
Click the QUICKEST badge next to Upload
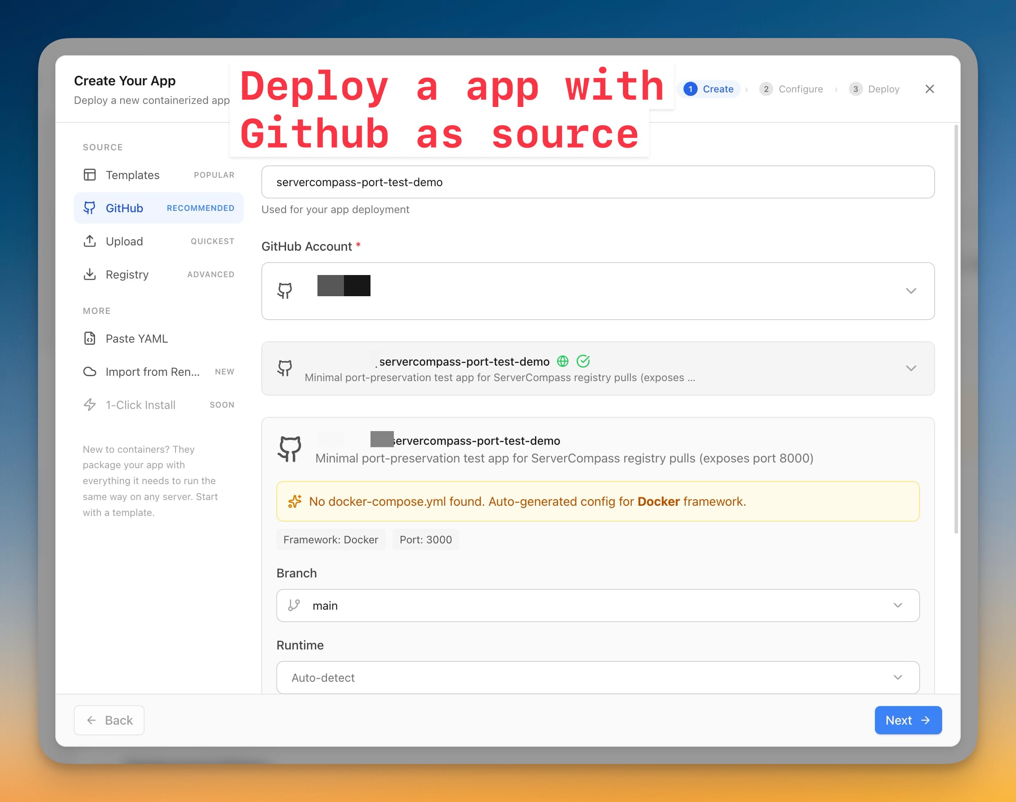coord(212,241)
